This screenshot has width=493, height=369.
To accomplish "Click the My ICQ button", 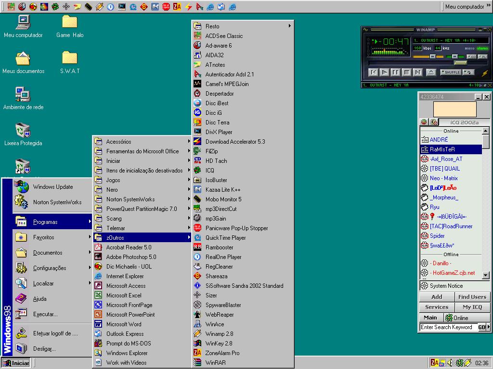I will coord(472,307).
